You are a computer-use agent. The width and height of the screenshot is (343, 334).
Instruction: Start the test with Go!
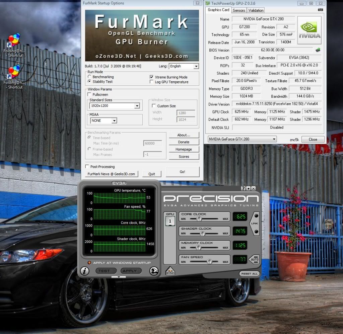click(x=183, y=172)
